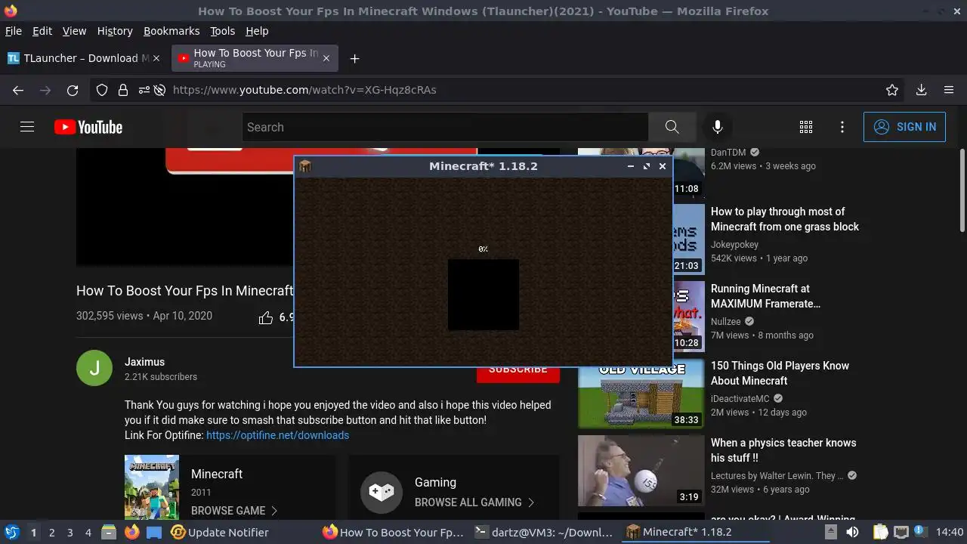Image resolution: width=967 pixels, height=544 pixels.
Task: Open the Jaximus channel name link
Action: tap(144, 362)
